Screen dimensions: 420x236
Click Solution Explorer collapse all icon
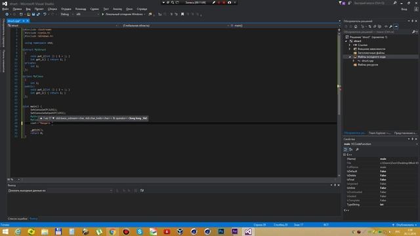pos(375,26)
